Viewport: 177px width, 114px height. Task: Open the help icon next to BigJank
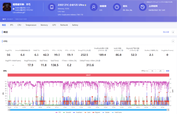click(x=137, y=50)
